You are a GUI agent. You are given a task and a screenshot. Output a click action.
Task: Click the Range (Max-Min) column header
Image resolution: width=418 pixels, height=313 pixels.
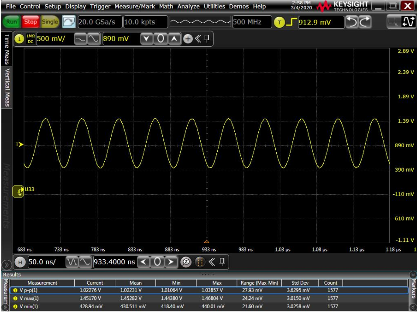coord(259,283)
